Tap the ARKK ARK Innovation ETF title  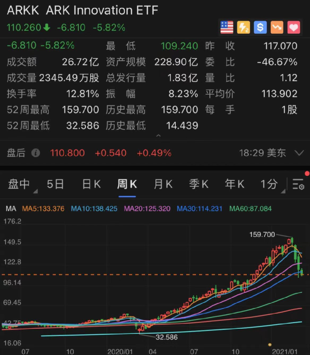(83, 11)
